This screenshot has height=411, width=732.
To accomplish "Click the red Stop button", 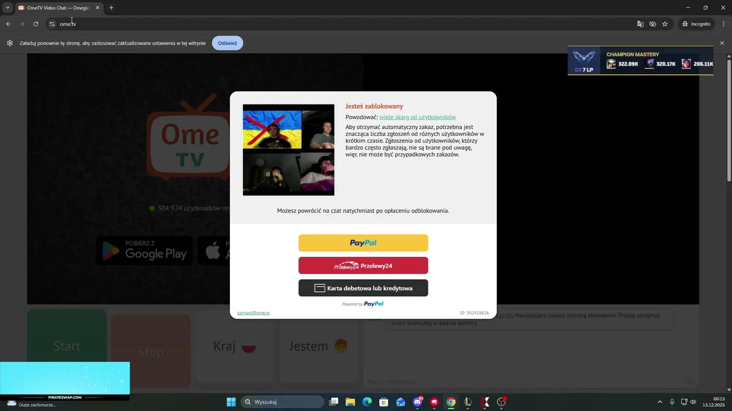I will pyautogui.click(x=151, y=352).
